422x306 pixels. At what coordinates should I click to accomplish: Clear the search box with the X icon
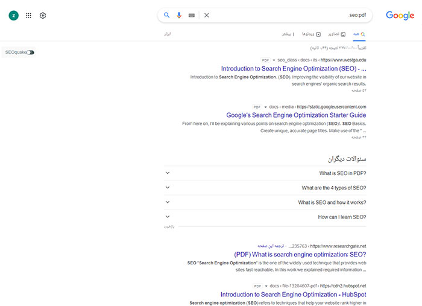(x=206, y=15)
